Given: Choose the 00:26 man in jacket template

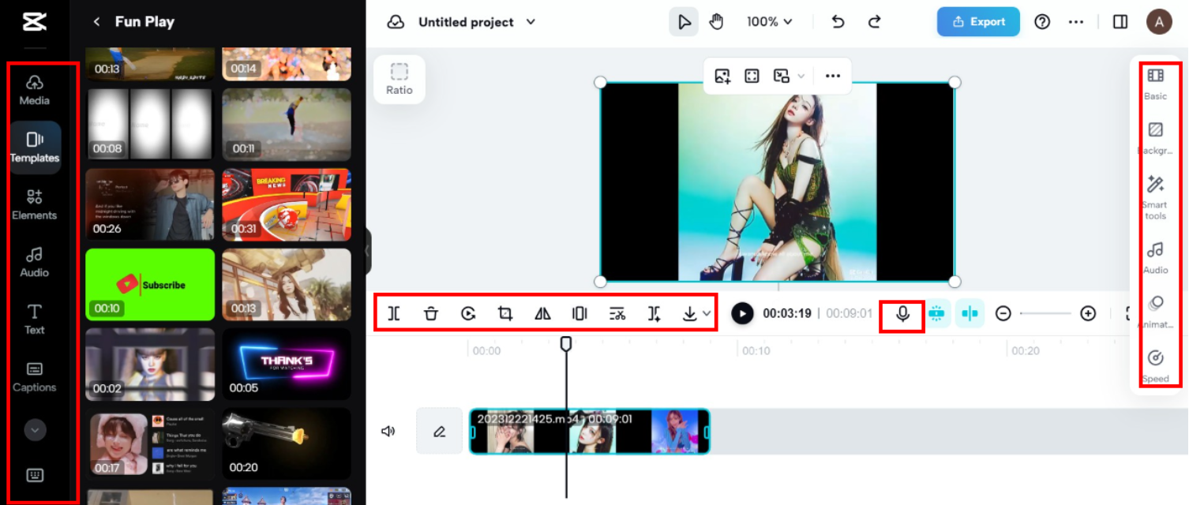Looking at the screenshot, I should (x=150, y=204).
